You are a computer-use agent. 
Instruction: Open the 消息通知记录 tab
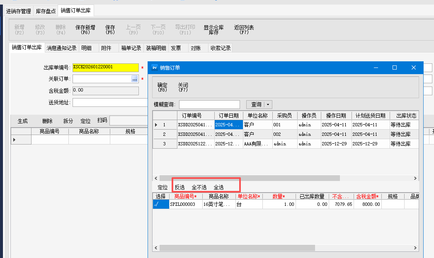[61, 48]
